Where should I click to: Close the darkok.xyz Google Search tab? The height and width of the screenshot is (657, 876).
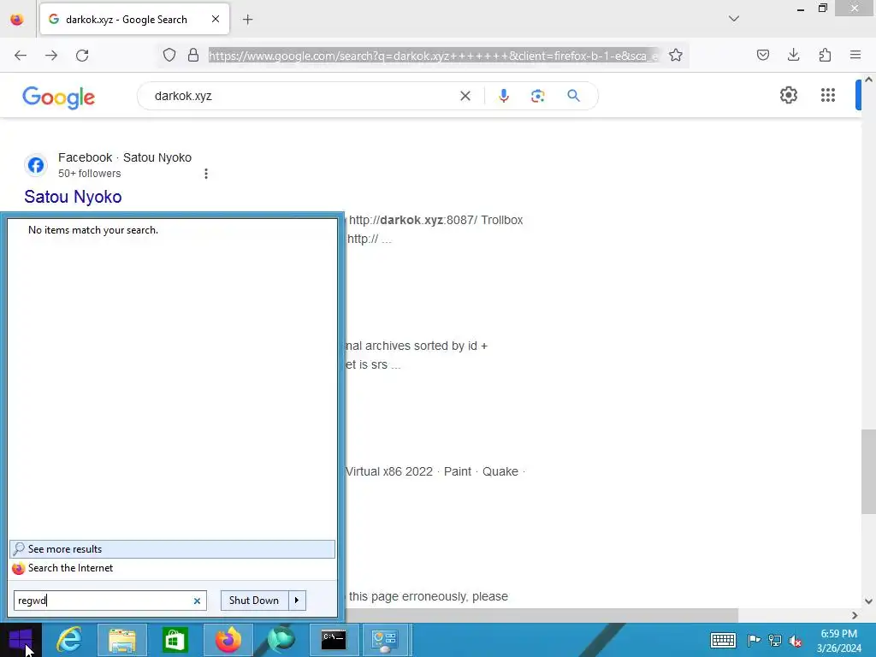click(216, 19)
